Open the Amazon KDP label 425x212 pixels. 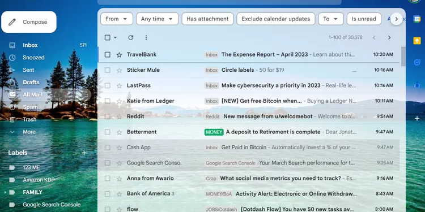(39, 180)
